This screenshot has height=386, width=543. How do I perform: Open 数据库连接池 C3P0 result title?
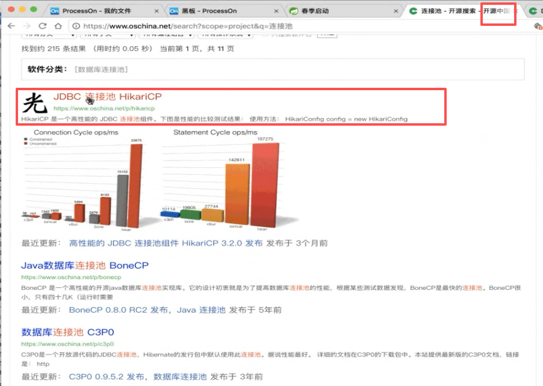click(67, 332)
